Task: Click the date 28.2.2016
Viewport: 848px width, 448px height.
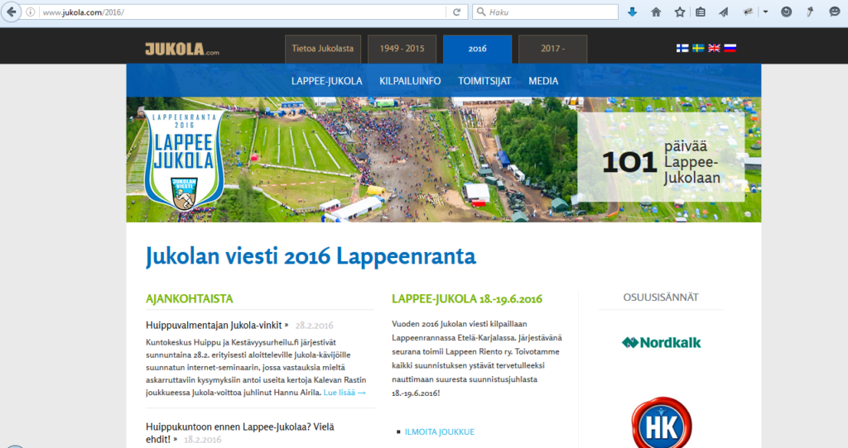Action: tap(314, 326)
